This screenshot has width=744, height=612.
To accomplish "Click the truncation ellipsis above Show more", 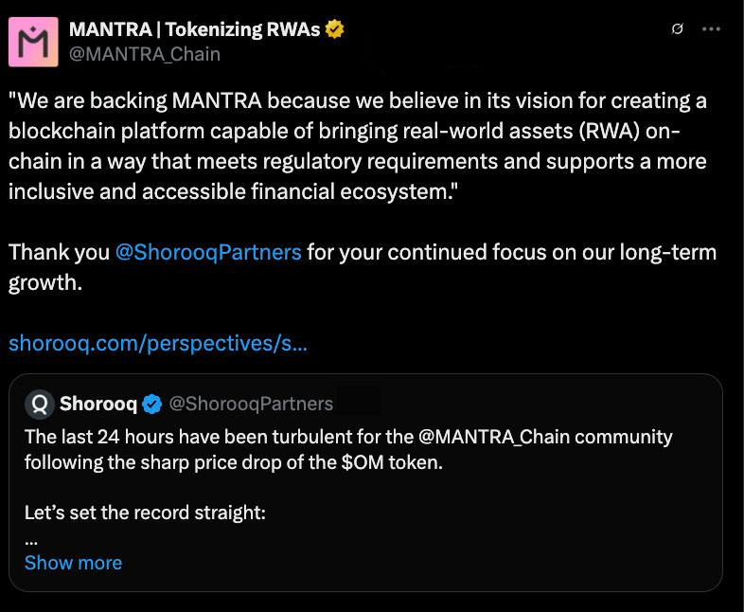I will 31,539.
